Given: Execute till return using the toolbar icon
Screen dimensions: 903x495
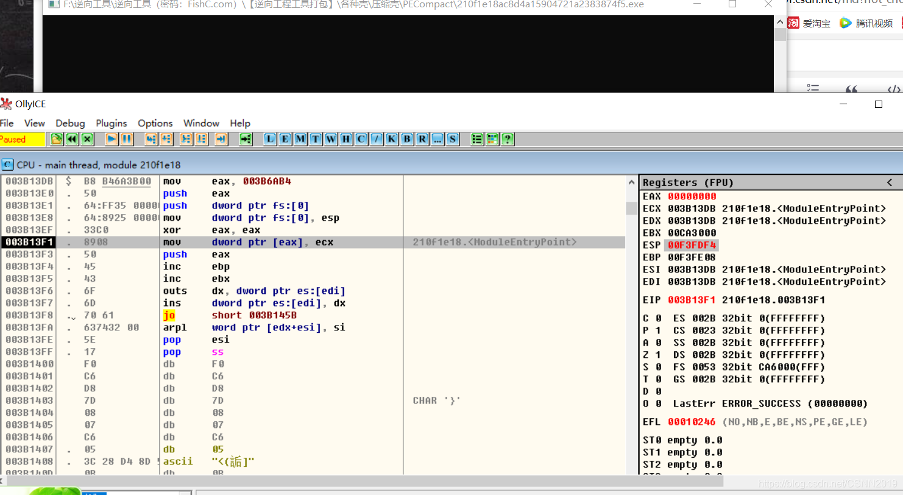Looking at the screenshot, I should click(x=221, y=139).
